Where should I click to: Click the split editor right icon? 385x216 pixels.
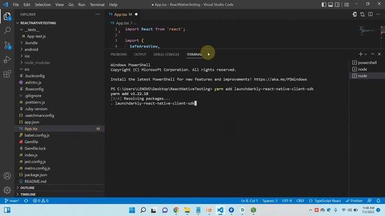point(371,14)
